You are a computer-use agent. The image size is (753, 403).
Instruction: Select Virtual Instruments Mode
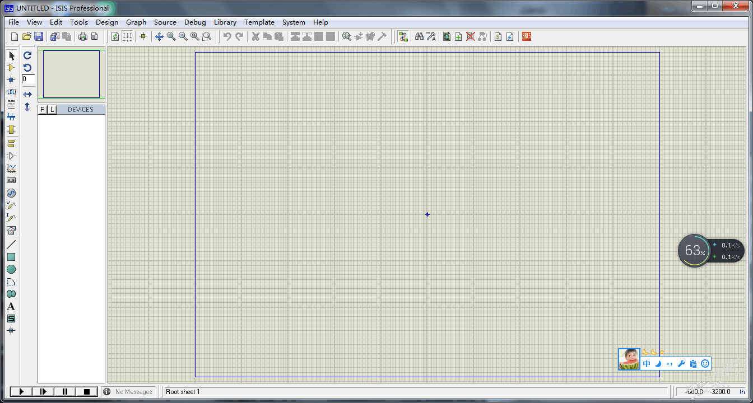[11, 230]
